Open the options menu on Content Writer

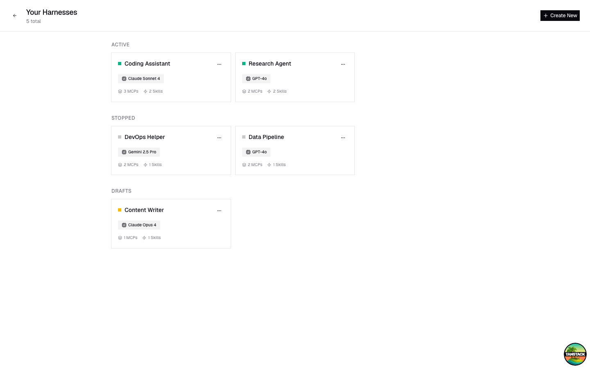(219, 210)
